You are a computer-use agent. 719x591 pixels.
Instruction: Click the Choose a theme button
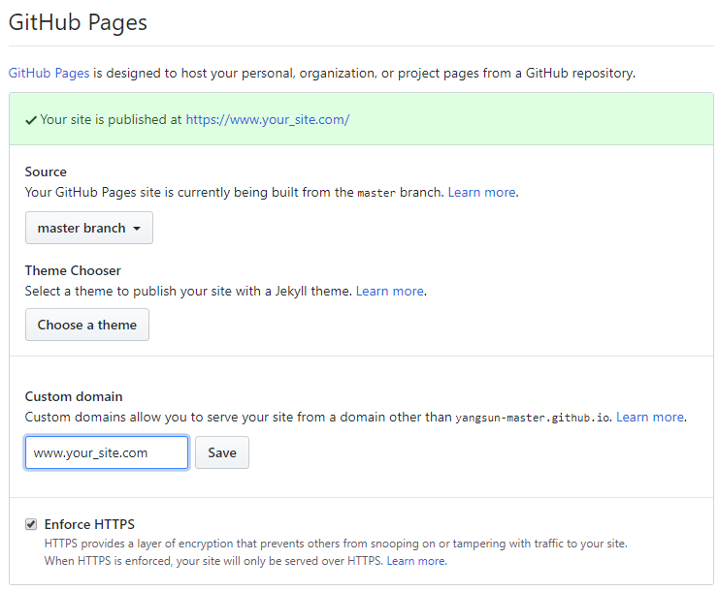tap(87, 325)
